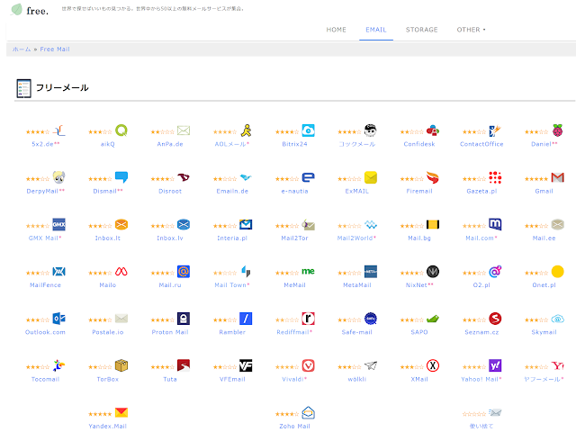
Task: Select the EMAIL tab
Action: tap(376, 30)
